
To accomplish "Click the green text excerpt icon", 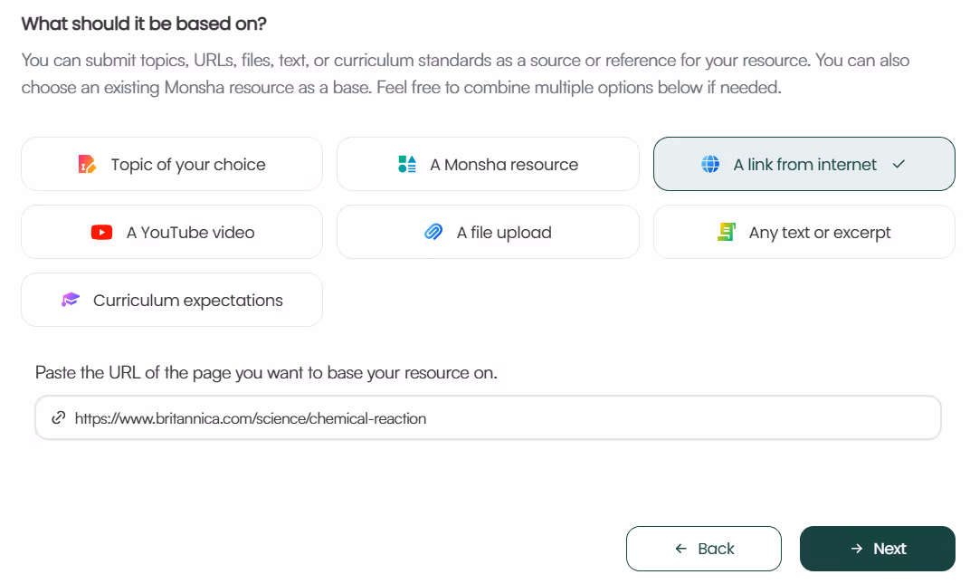I will click(x=727, y=232).
